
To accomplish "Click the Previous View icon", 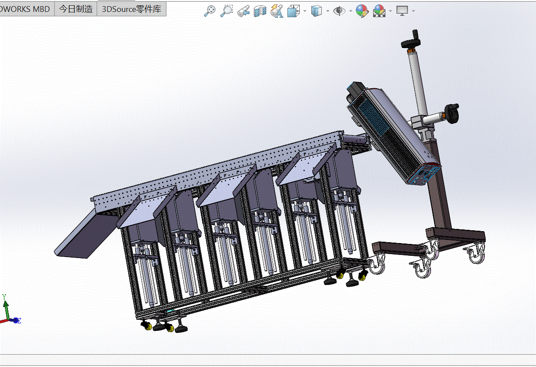I will tap(243, 11).
